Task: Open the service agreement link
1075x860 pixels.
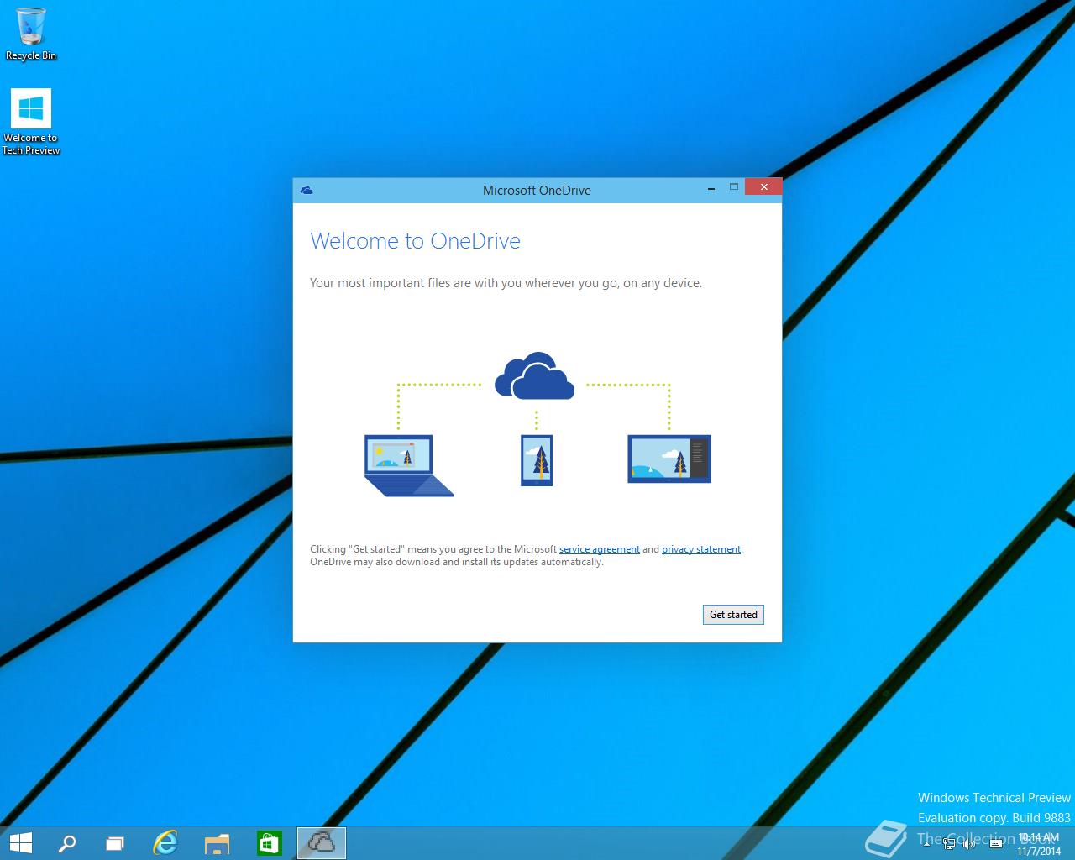Action: point(600,549)
